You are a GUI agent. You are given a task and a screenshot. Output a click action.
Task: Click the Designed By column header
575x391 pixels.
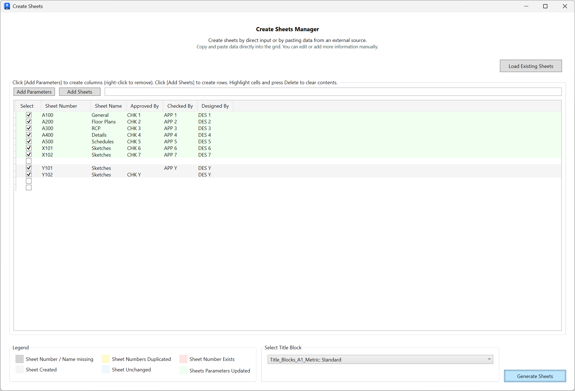pyautogui.click(x=215, y=106)
